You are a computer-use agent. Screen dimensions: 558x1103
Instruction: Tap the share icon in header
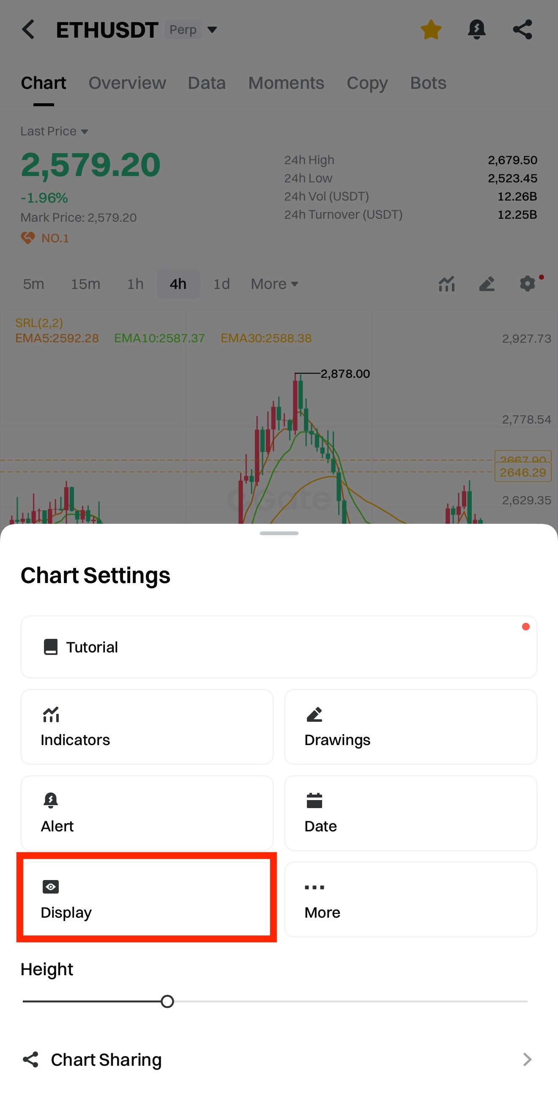tap(522, 30)
